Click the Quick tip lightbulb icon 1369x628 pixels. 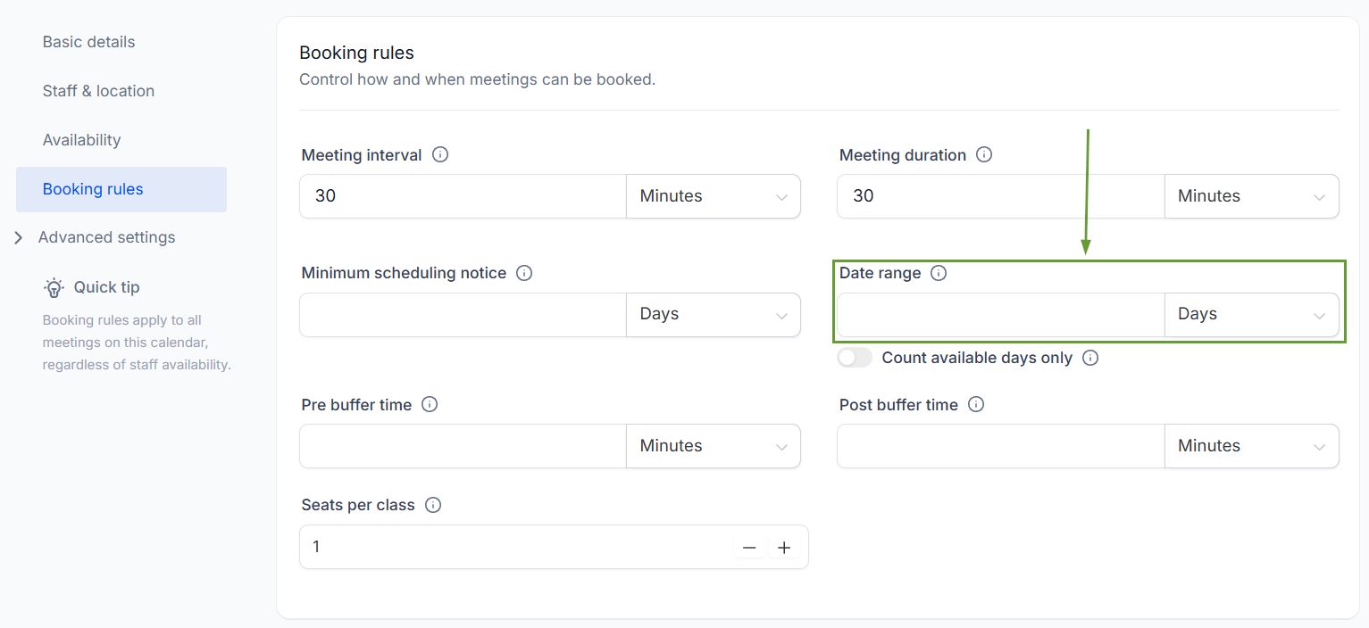coord(54,287)
